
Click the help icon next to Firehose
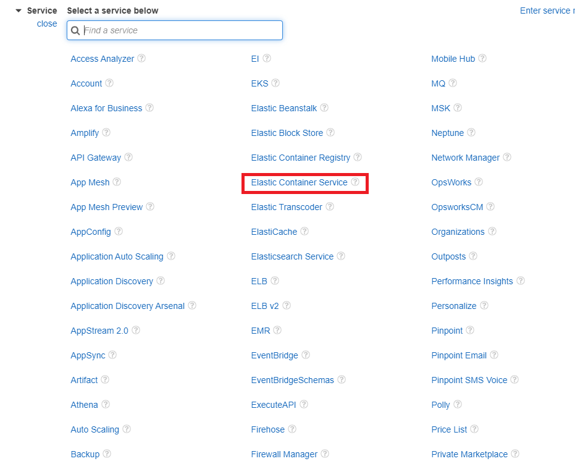(x=292, y=429)
